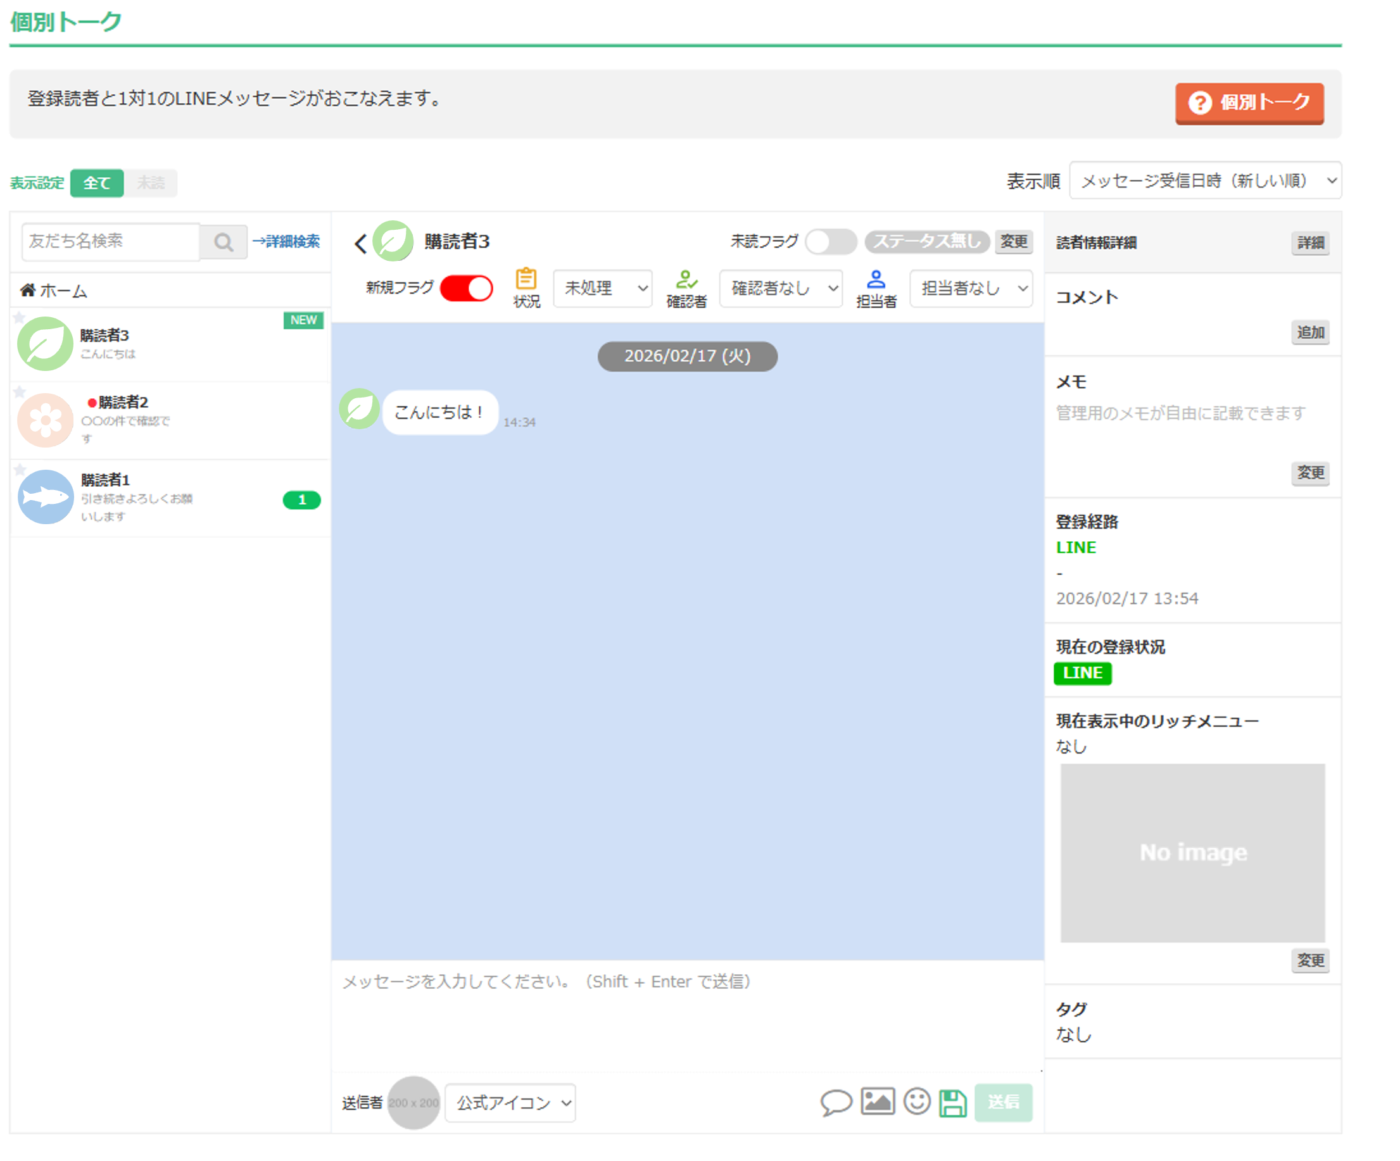This screenshot has width=1400, height=1161.
Task: Click the image attachment icon
Action: coord(877,1101)
